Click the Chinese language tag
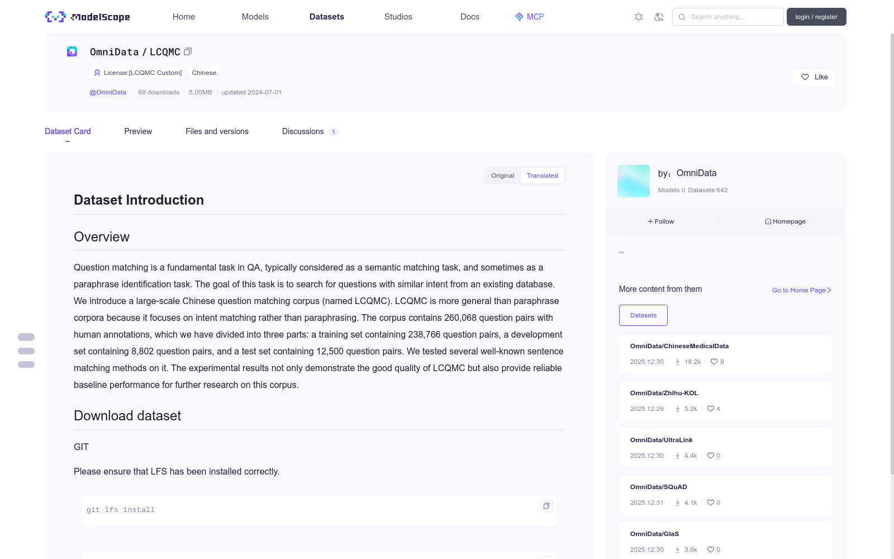Screen dimensions: 894x559 point(204,73)
